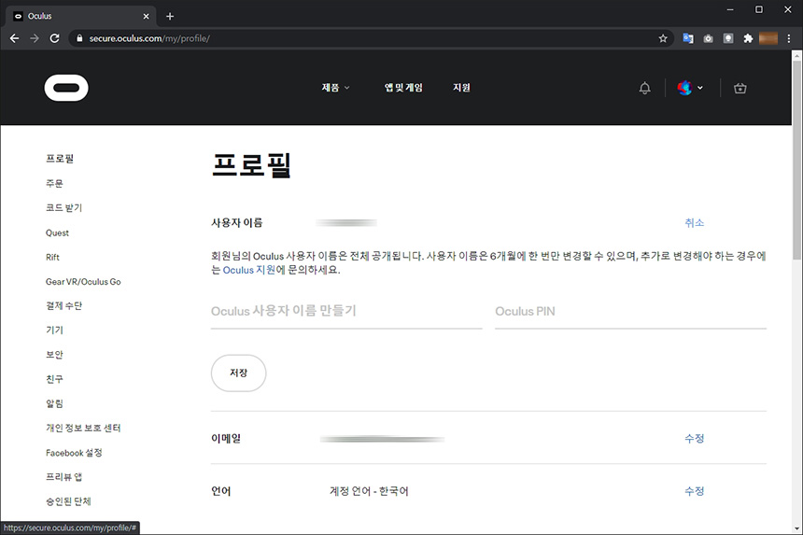This screenshot has width=803, height=535.
Task: Click the camera extension icon
Action: click(x=708, y=38)
